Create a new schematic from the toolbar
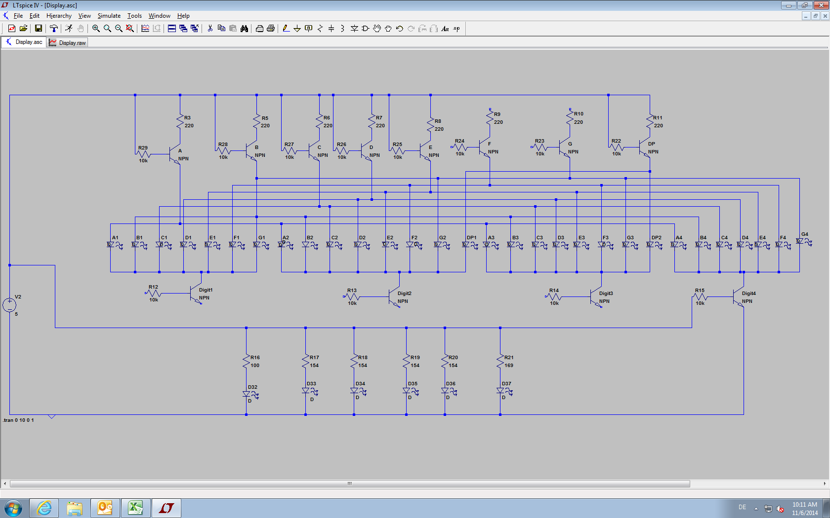 pos(12,29)
